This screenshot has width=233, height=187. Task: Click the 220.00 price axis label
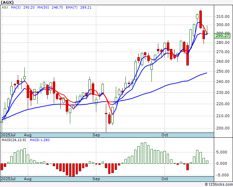tap(223, 104)
